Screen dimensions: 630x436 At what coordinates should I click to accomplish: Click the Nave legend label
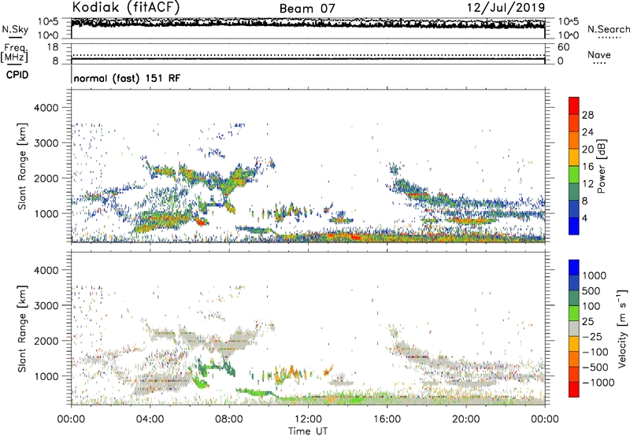[599, 54]
